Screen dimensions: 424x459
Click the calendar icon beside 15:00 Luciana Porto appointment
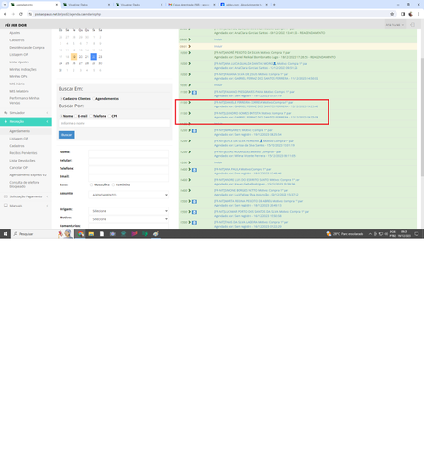195,212
